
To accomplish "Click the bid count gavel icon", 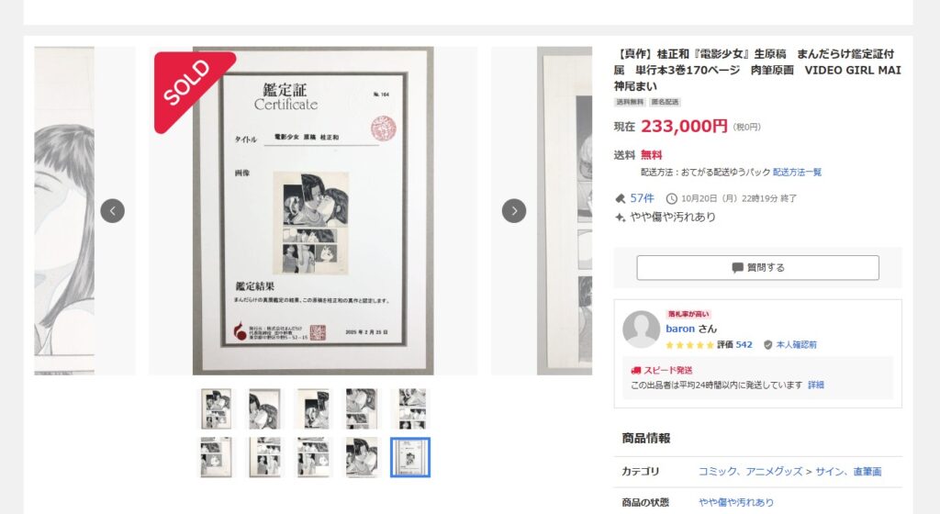I will [x=620, y=198].
